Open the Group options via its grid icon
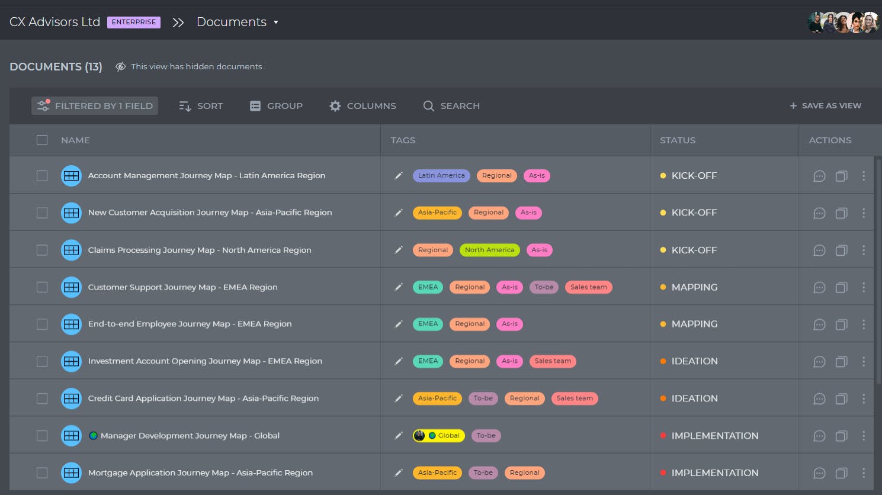The image size is (882, 495). coord(255,105)
